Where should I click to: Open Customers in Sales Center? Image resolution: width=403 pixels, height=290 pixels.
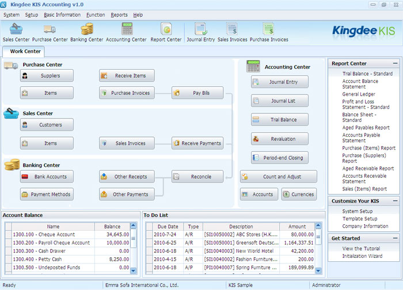pyautogui.click(x=47, y=125)
